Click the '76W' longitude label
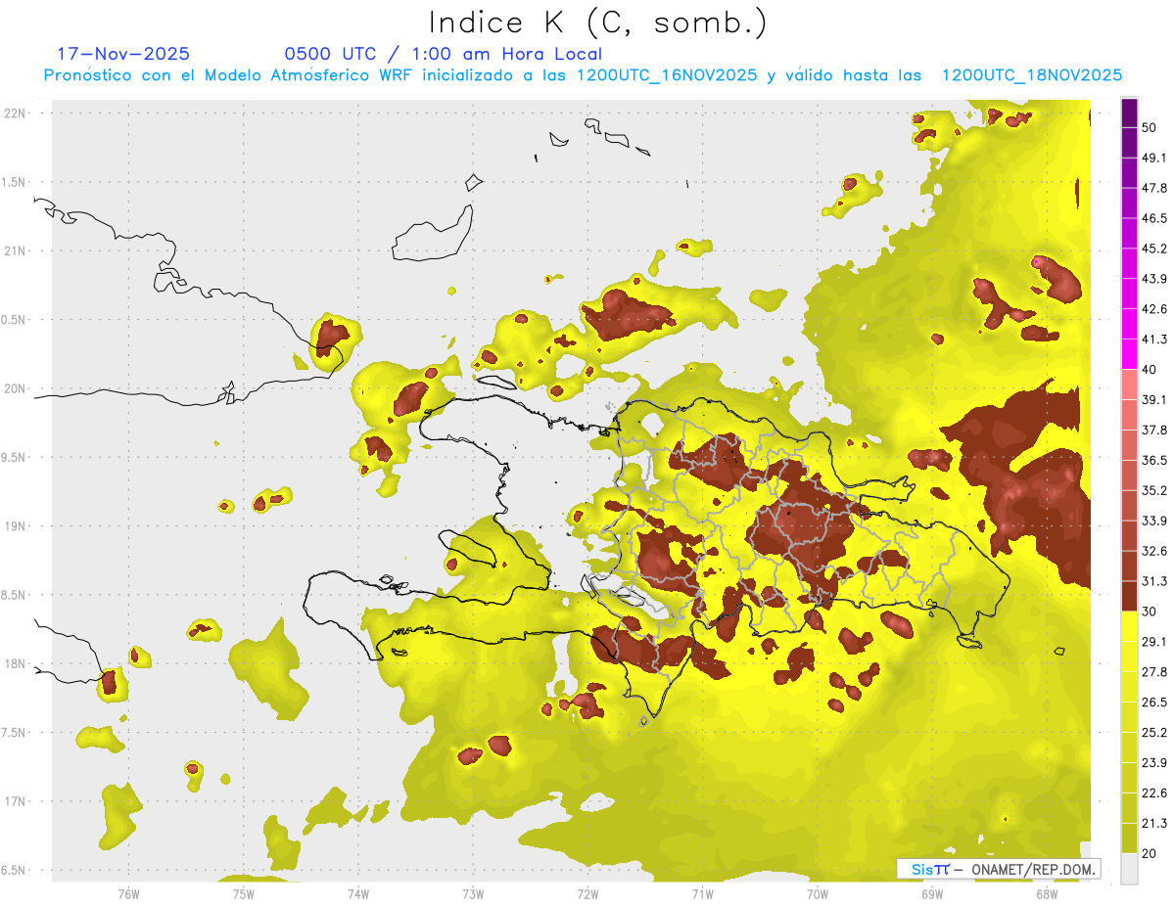Viewport: 1175px width, 907px height. point(129,894)
